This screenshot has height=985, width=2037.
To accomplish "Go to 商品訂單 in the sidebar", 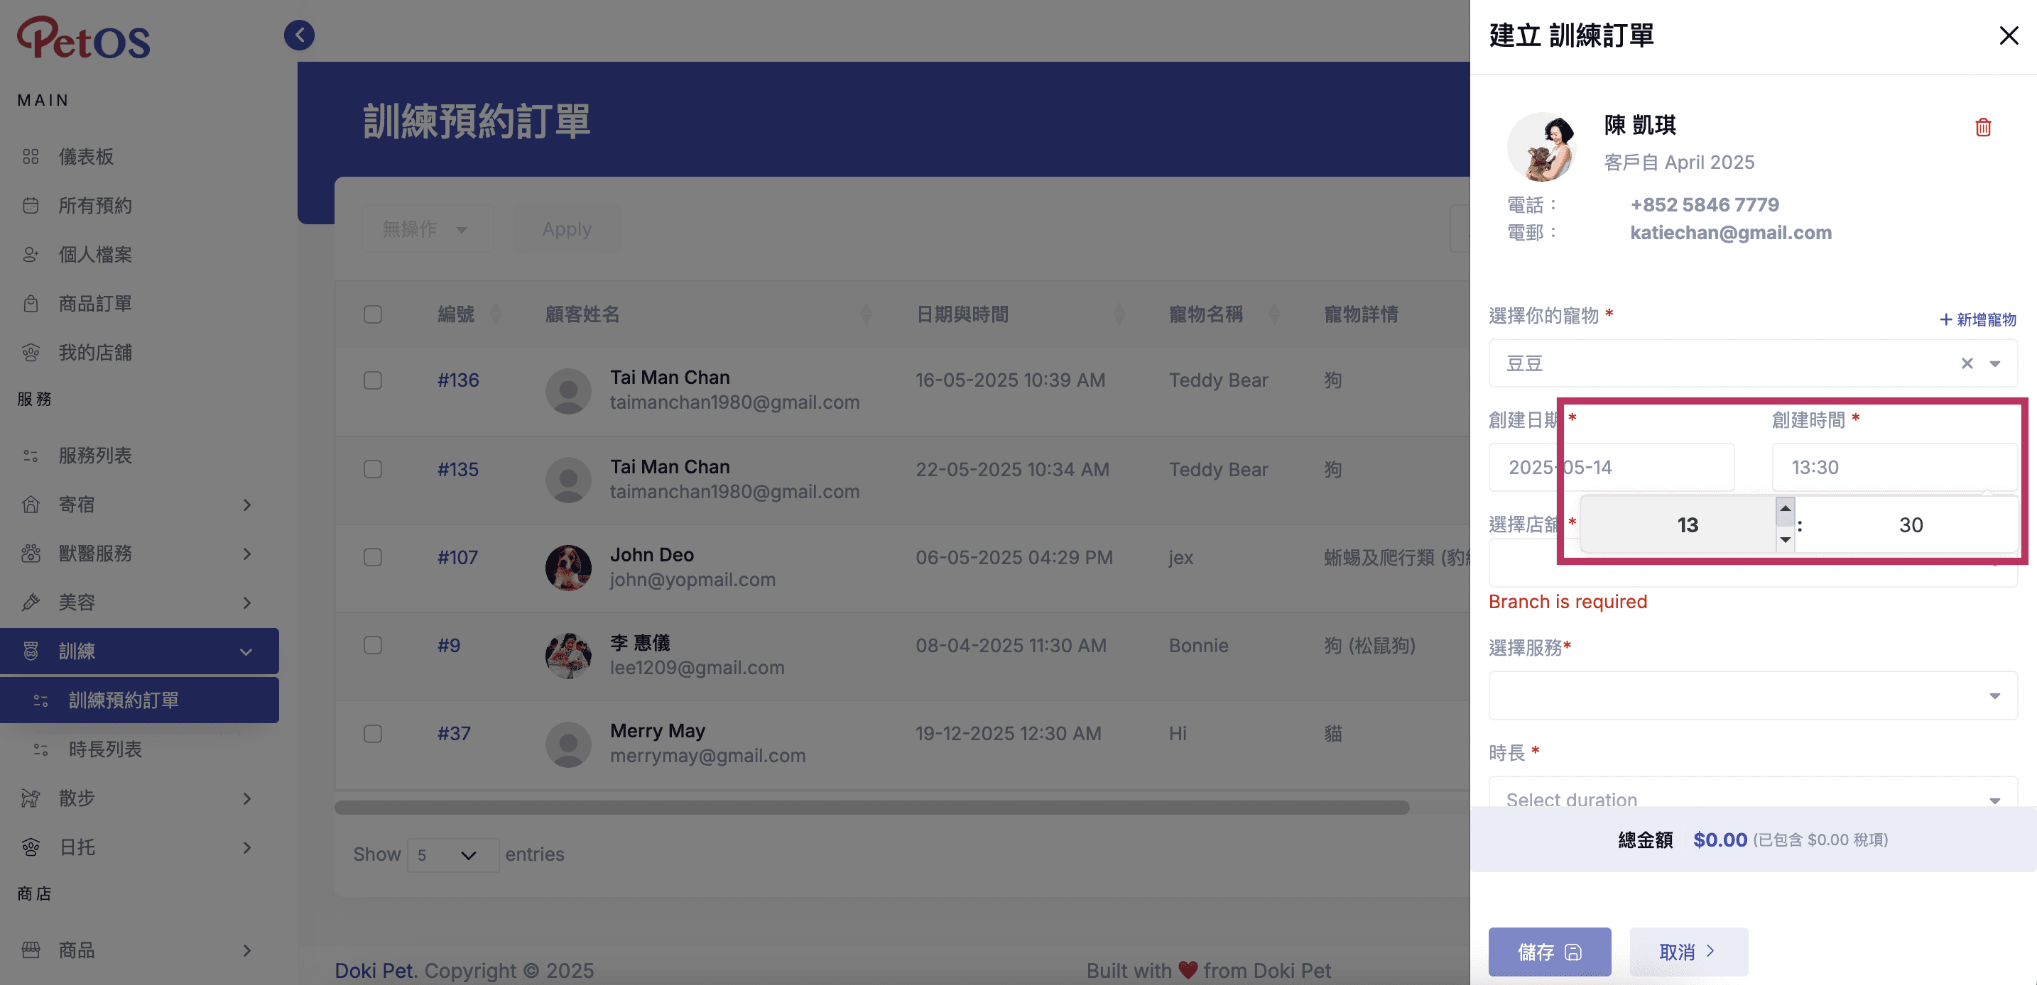I will click(x=95, y=303).
